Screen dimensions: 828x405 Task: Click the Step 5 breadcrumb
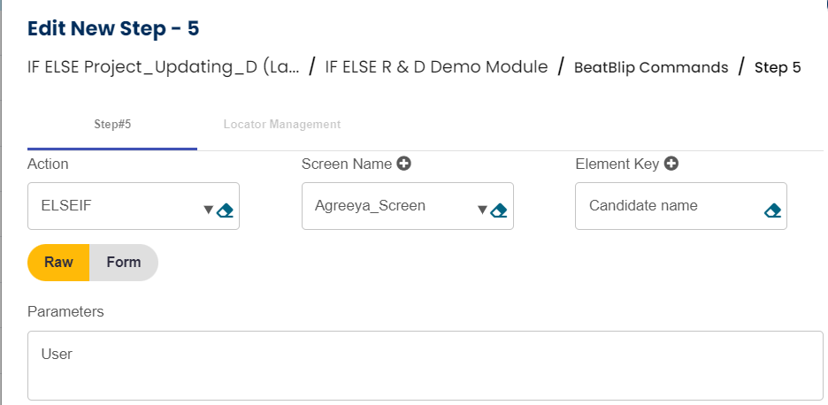pos(778,67)
